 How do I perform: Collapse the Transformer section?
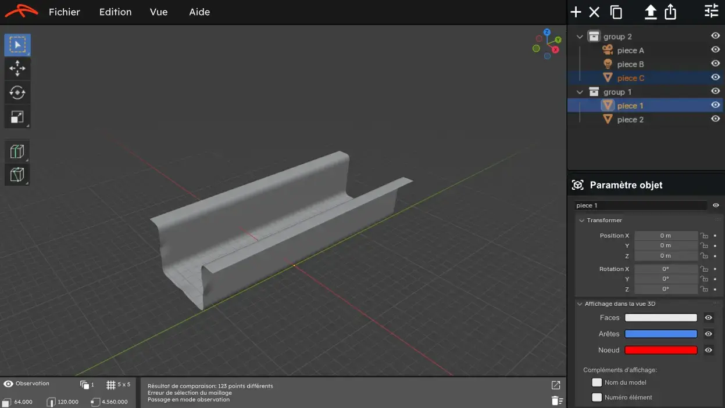pyautogui.click(x=581, y=221)
